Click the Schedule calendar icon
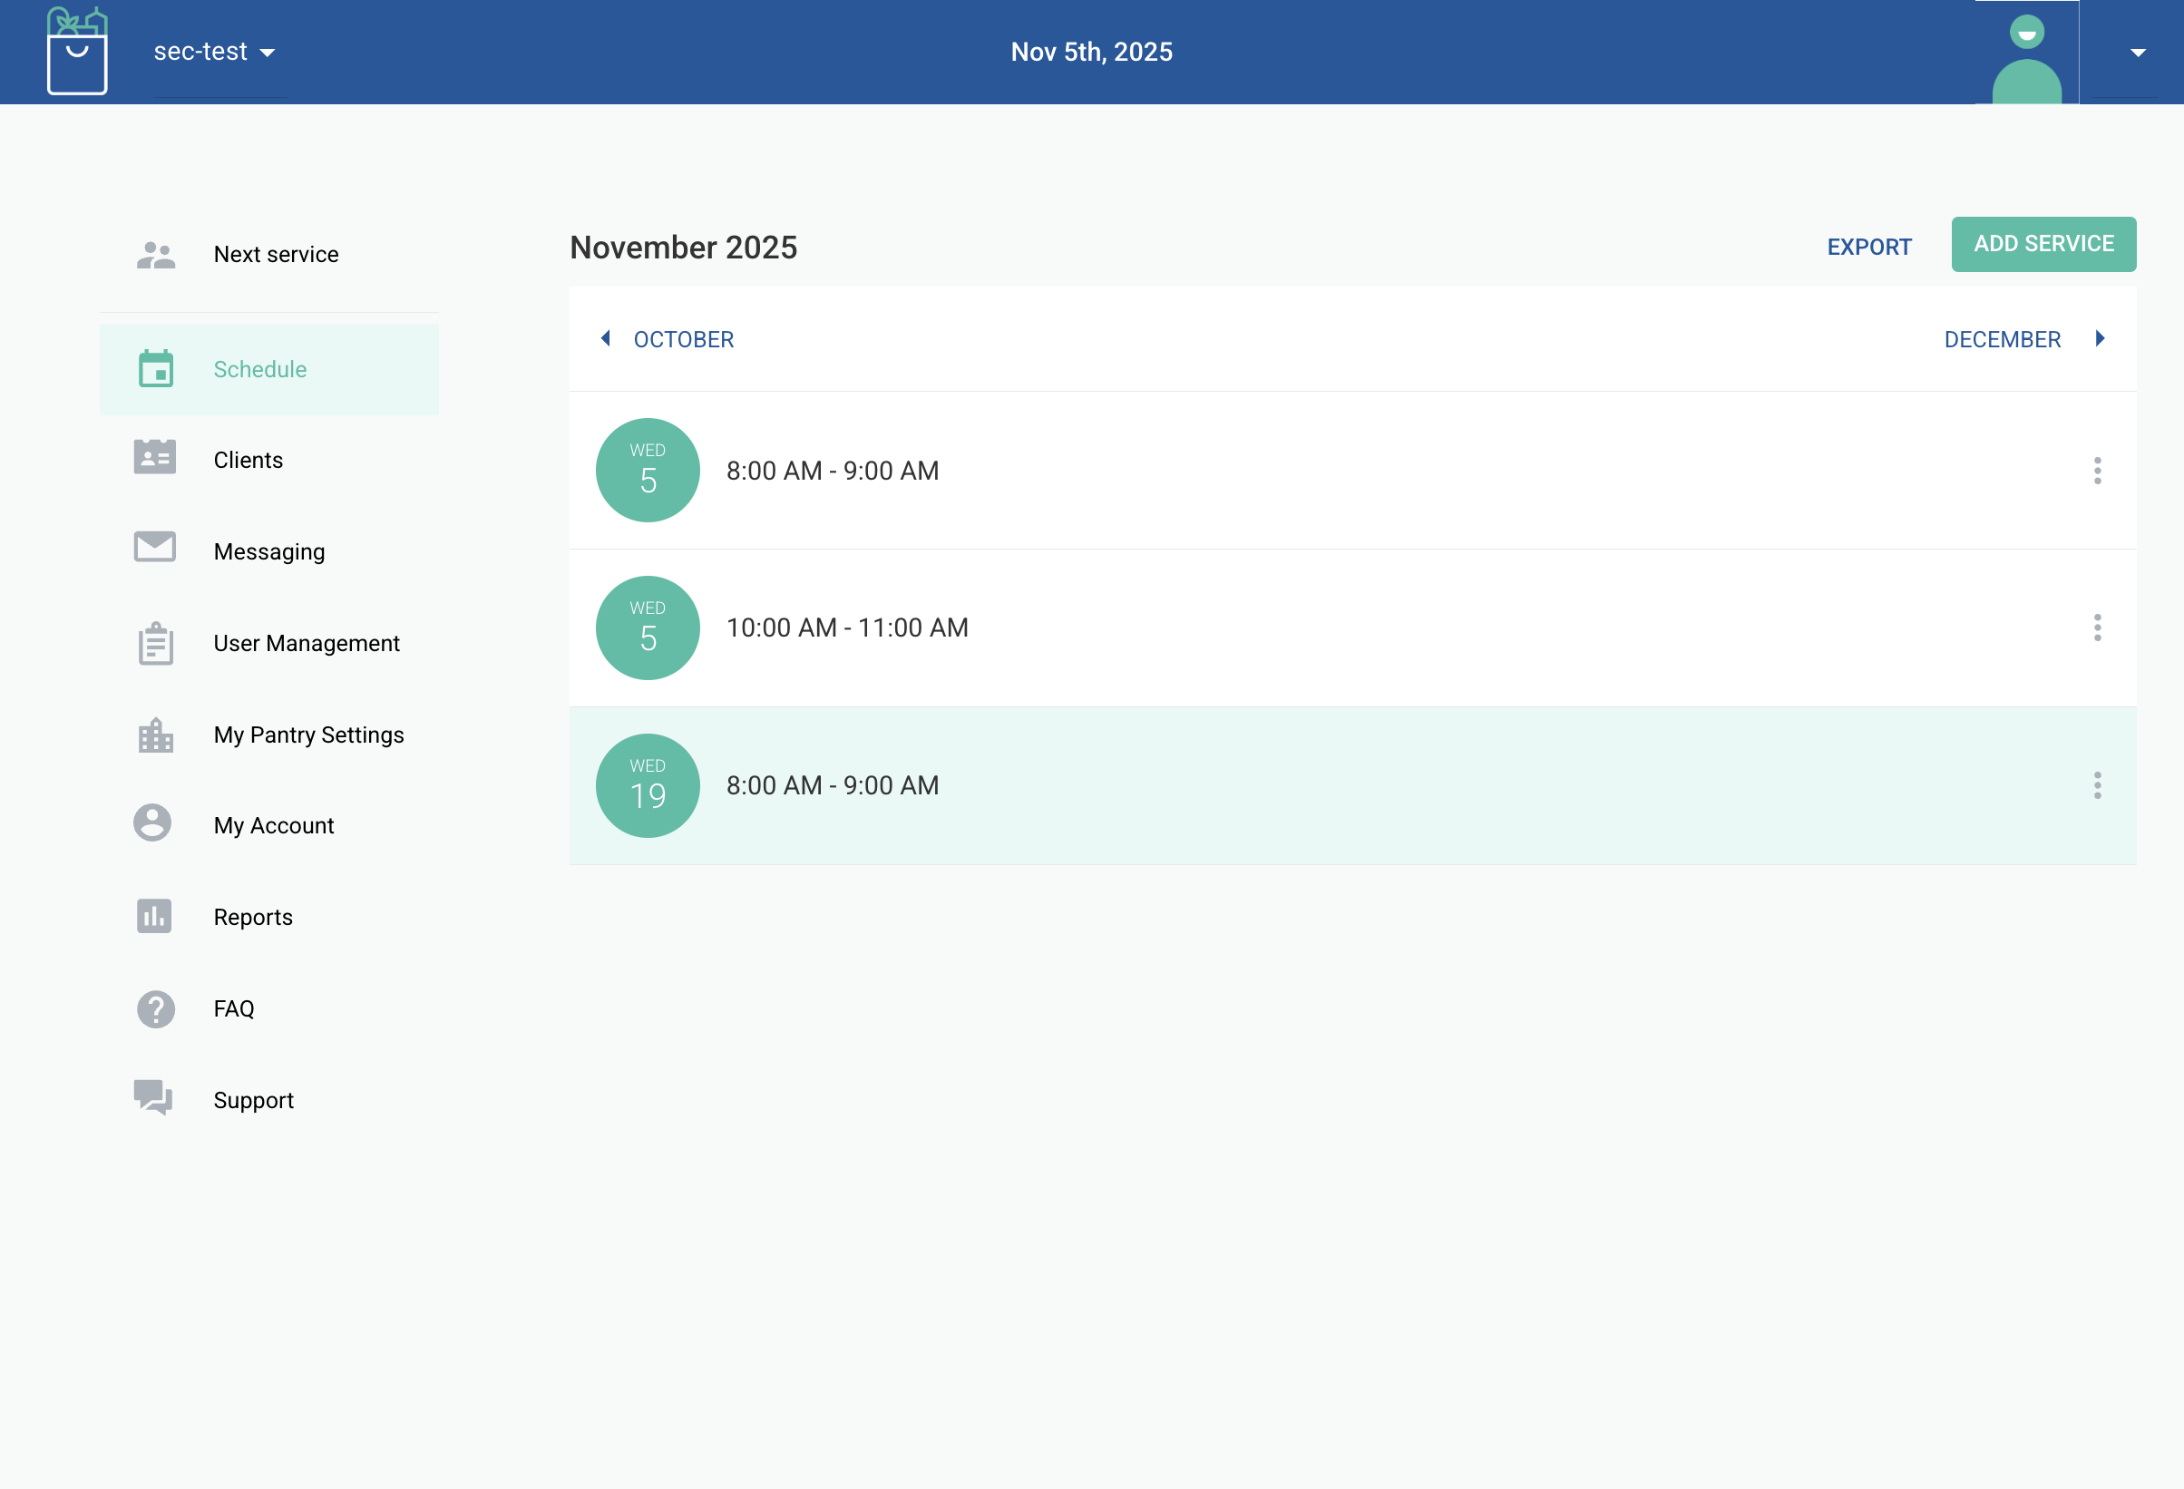 (x=155, y=369)
